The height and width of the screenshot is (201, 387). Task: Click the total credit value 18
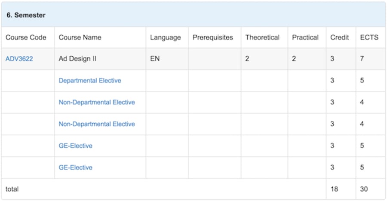pos(334,189)
